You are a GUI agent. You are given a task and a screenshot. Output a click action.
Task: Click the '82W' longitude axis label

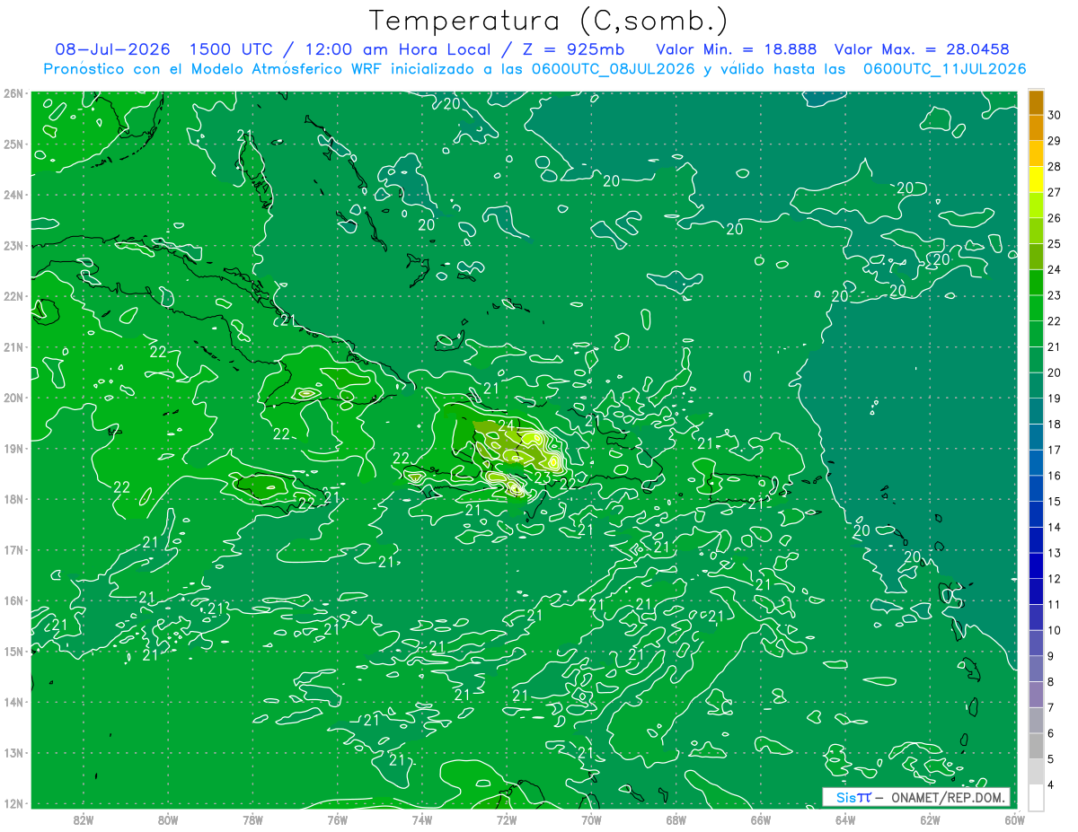(x=83, y=819)
